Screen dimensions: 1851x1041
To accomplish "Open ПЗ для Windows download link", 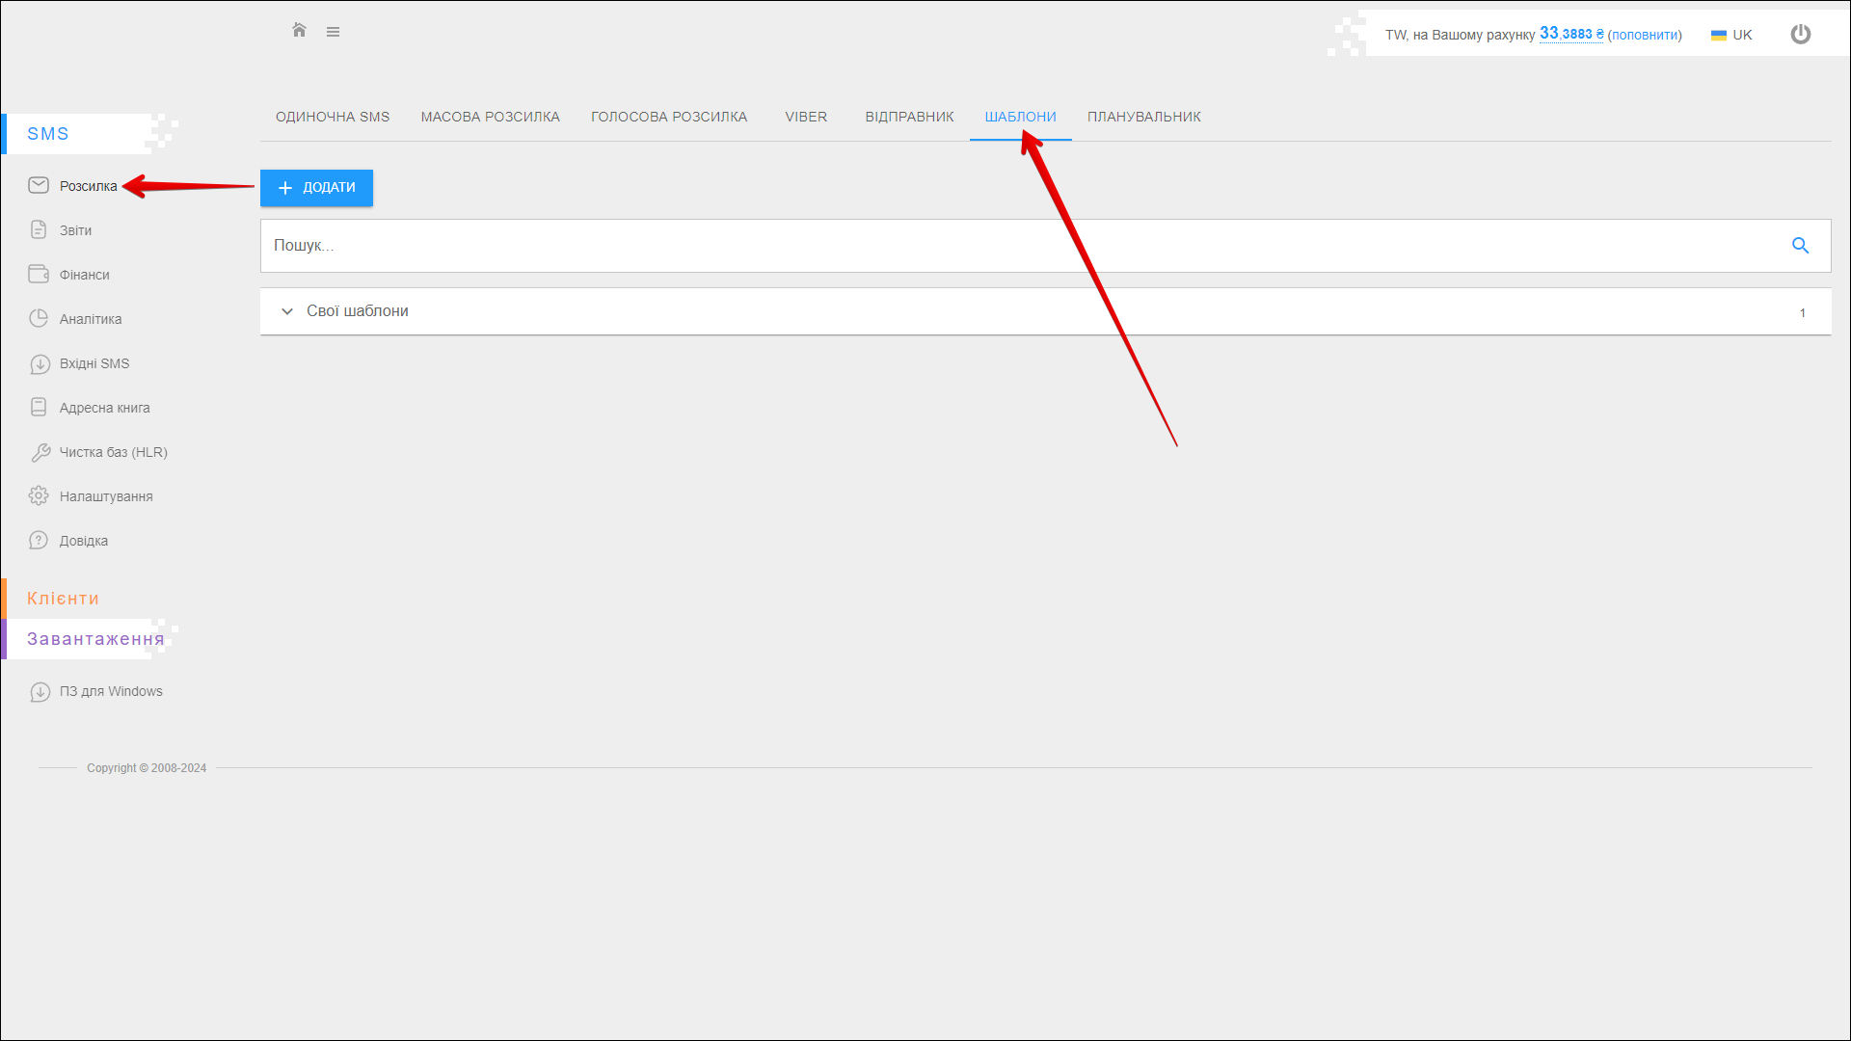I will [x=110, y=691].
